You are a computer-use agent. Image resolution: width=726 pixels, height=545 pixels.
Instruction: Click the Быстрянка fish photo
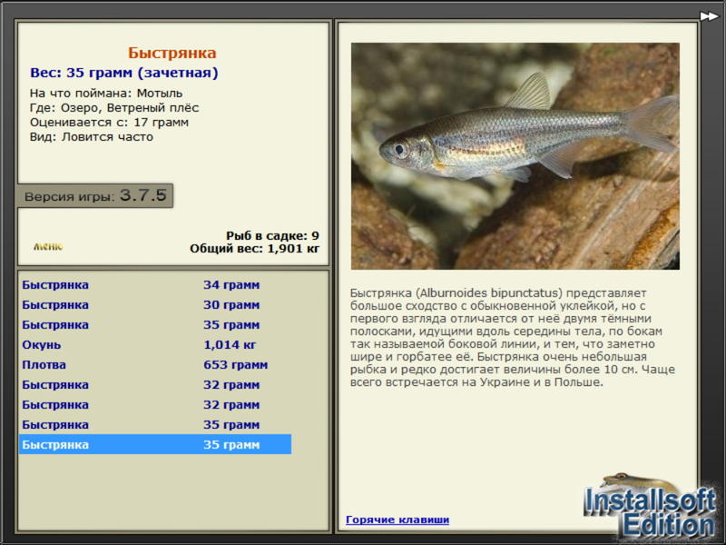pos(515,156)
